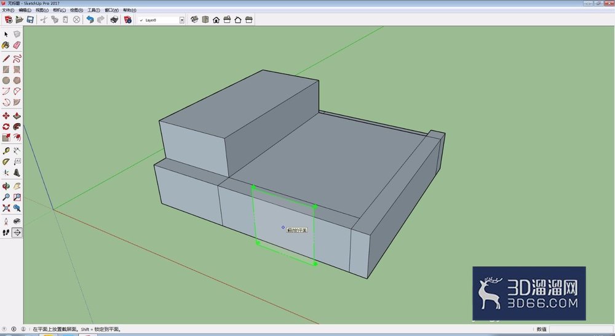Open the 编辑(E) Edit menu

25,10
